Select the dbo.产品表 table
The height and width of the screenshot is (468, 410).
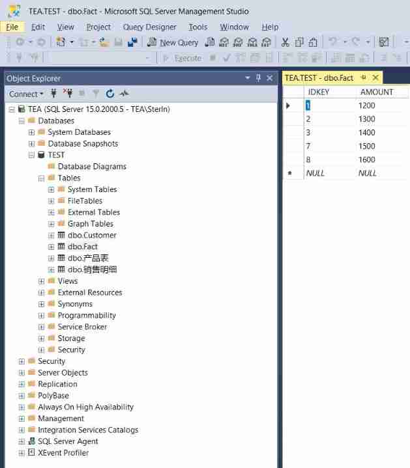[x=88, y=258]
